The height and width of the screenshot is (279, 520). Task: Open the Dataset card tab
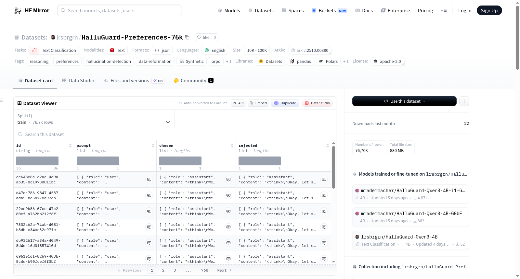coord(35,81)
